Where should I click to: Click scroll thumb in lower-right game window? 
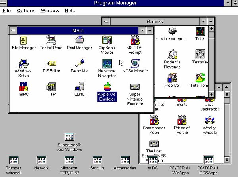tap(227, 101)
